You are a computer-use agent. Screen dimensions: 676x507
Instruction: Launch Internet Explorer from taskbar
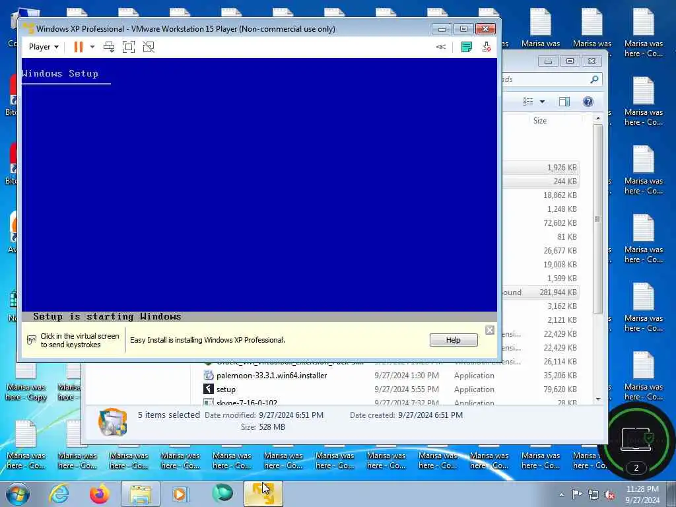(59, 494)
